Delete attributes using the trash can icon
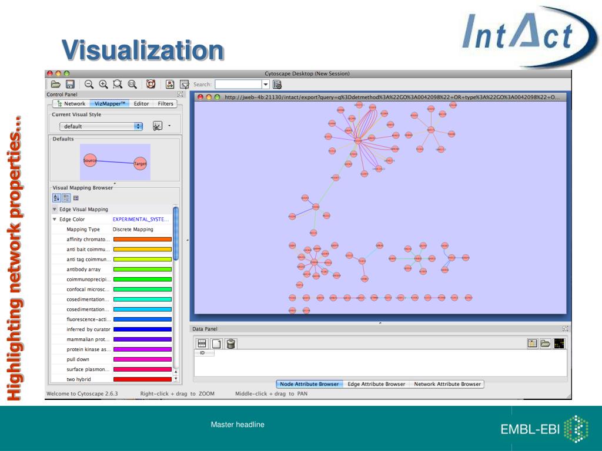 [x=230, y=344]
